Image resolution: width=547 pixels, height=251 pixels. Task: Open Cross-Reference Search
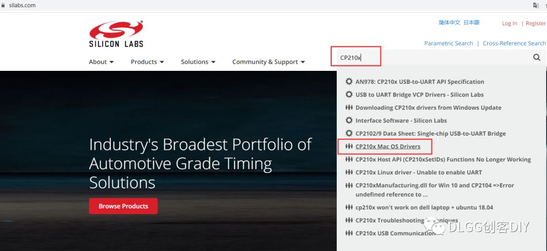(x=514, y=43)
